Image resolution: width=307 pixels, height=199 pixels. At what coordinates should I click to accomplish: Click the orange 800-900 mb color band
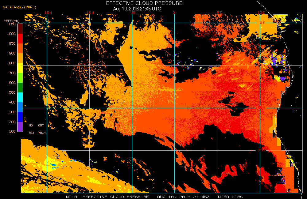pyautogui.click(x=20, y=58)
